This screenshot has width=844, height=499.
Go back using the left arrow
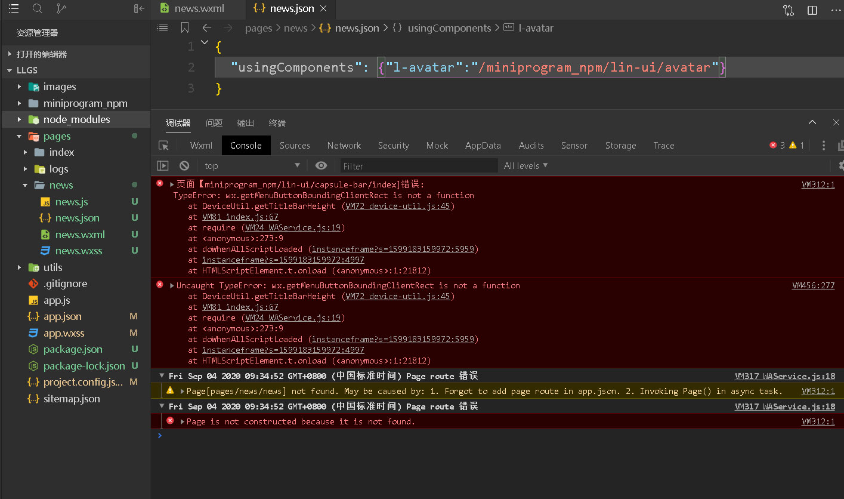[206, 27]
